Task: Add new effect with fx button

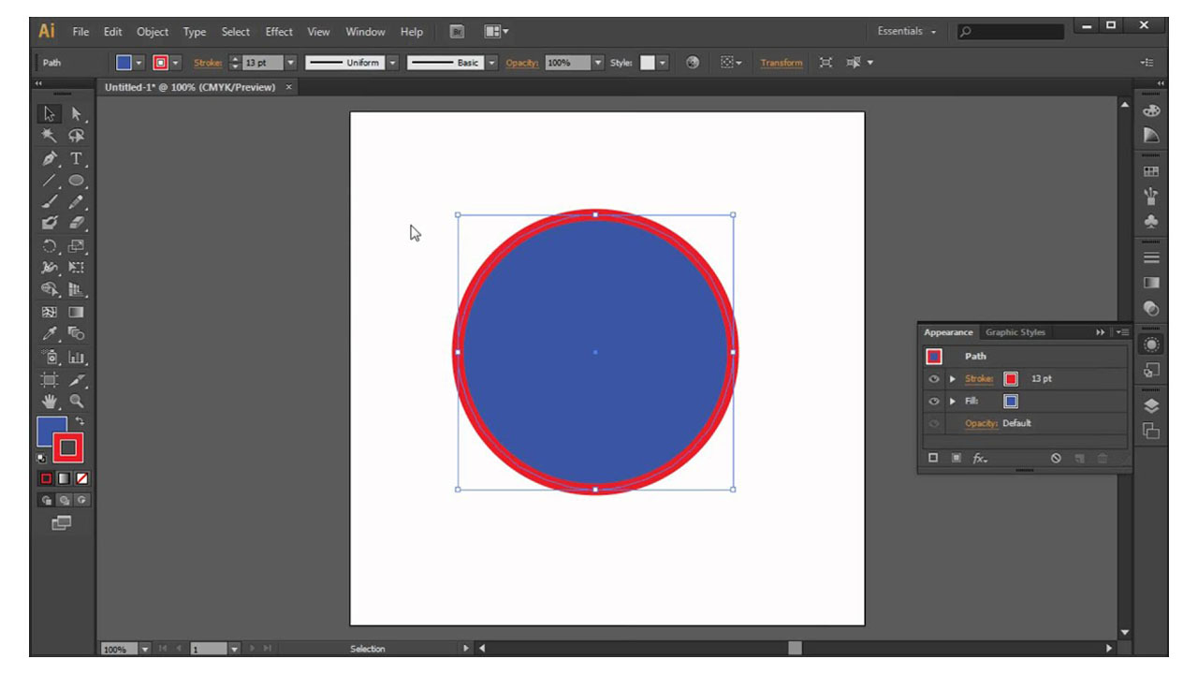Action: (x=980, y=459)
